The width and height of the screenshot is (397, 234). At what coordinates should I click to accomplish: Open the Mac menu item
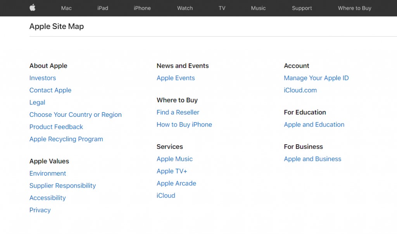(66, 8)
